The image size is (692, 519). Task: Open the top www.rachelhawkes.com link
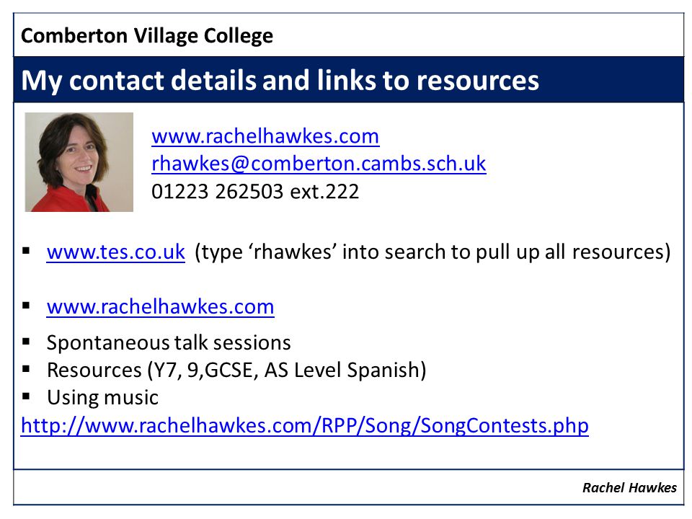265,136
